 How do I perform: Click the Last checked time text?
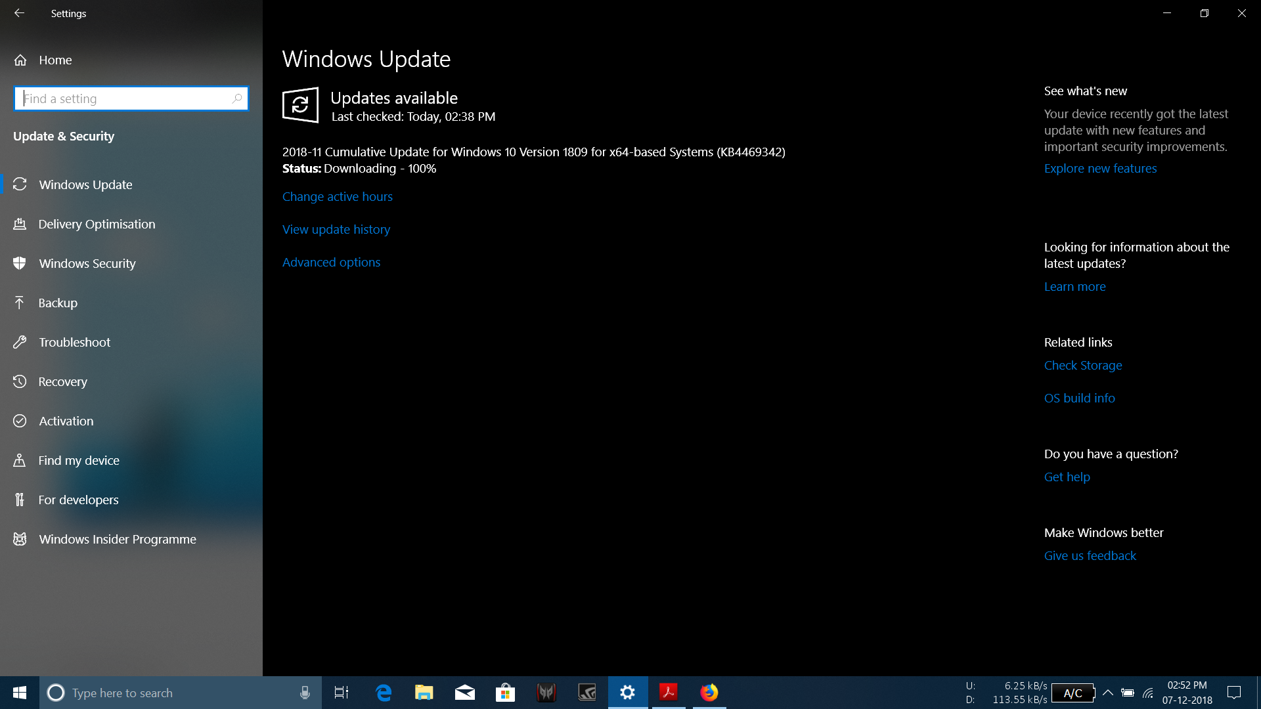pyautogui.click(x=413, y=116)
